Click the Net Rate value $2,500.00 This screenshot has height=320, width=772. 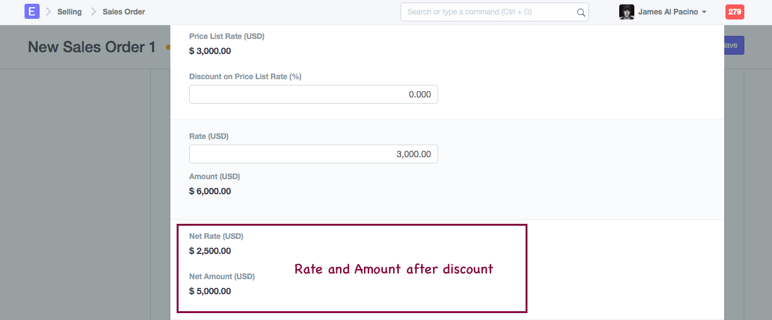pyautogui.click(x=210, y=251)
